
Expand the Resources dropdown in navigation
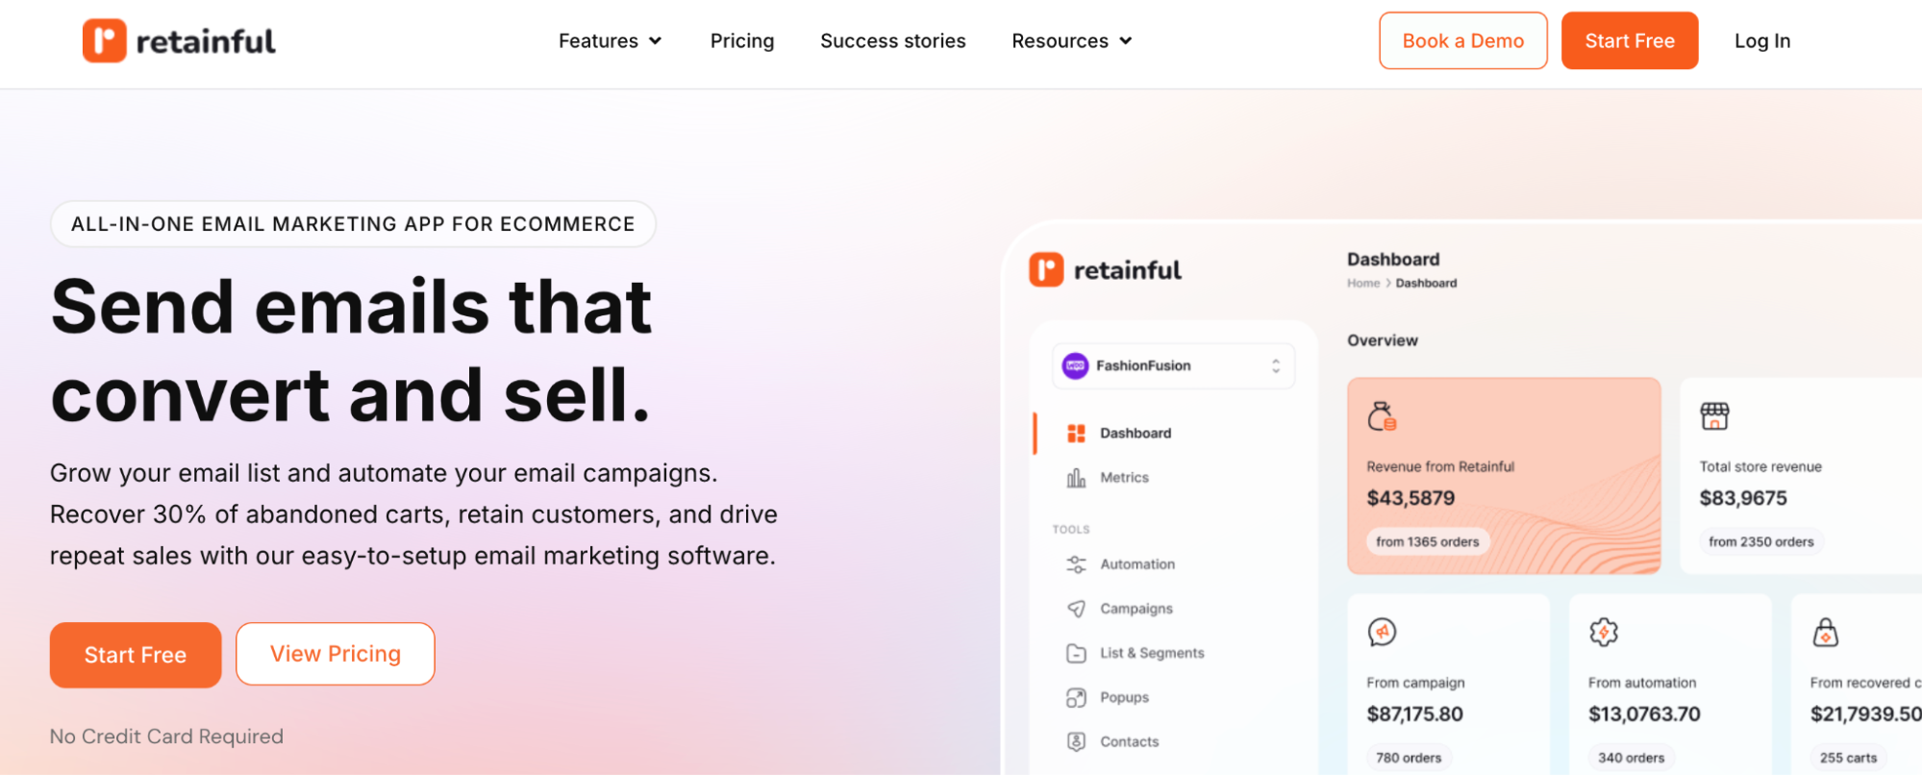point(1072,41)
